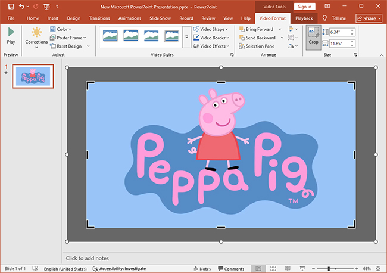Click Reset Design button

(66, 46)
